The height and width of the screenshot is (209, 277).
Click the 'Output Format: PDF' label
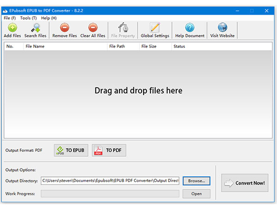24,150
